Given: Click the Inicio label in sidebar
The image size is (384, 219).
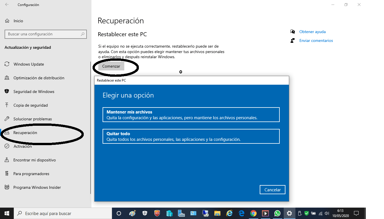Looking at the screenshot, I should point(18,21).
